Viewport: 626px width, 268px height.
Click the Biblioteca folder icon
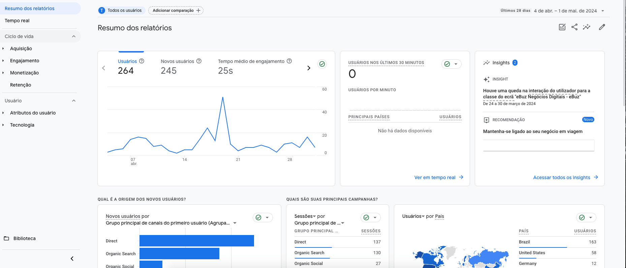click(6, 238)
